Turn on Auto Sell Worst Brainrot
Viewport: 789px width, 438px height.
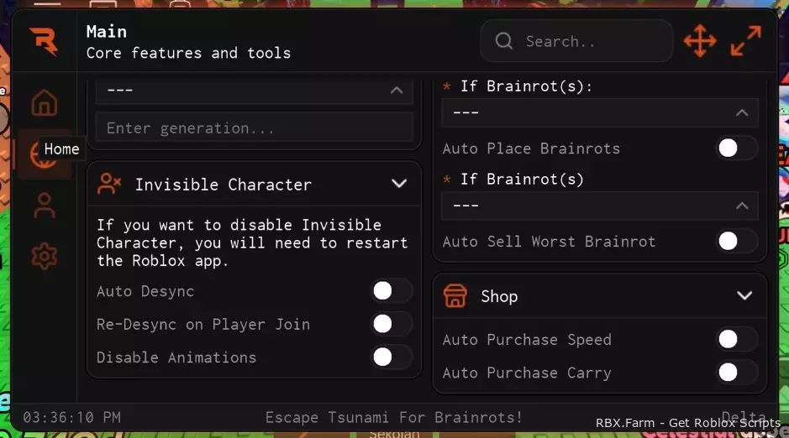(737, 241)
